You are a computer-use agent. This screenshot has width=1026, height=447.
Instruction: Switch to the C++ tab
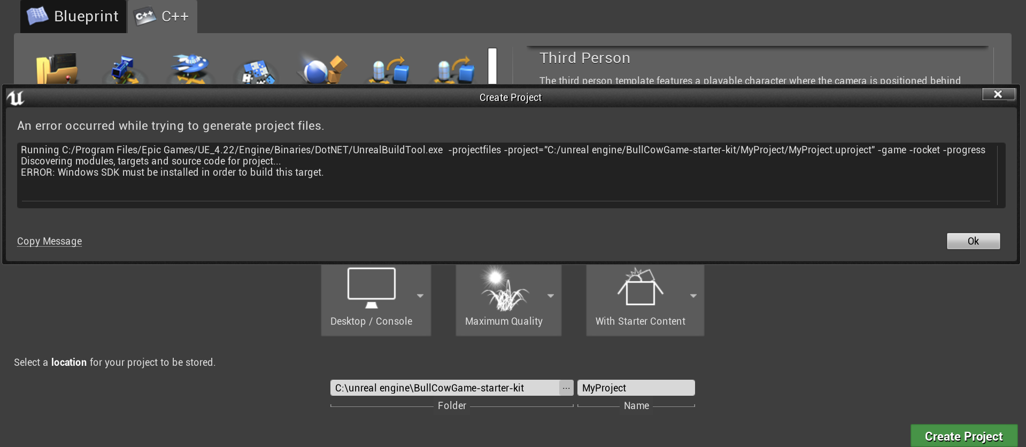tap(163, 17)
